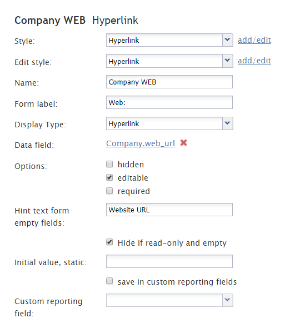Screen dimensions: 295x328
Task: Focus the Form label text box
Action: pos(169,102)
